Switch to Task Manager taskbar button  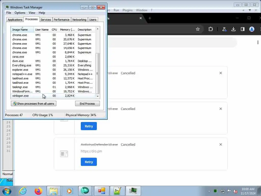click(133, 191)
